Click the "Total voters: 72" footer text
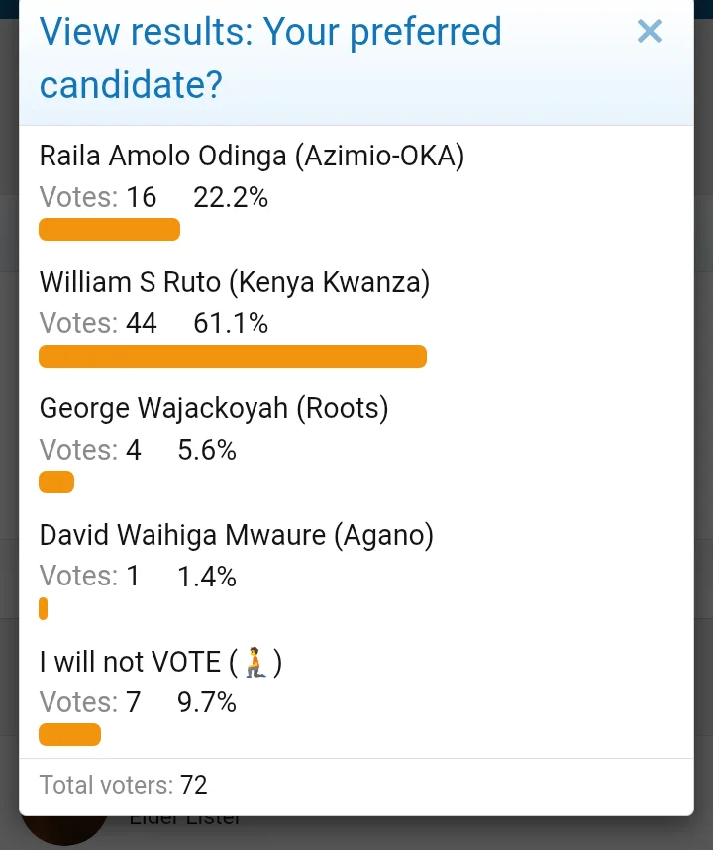The width and height of the screenshot is (713, 850). (x=124, y=786)
